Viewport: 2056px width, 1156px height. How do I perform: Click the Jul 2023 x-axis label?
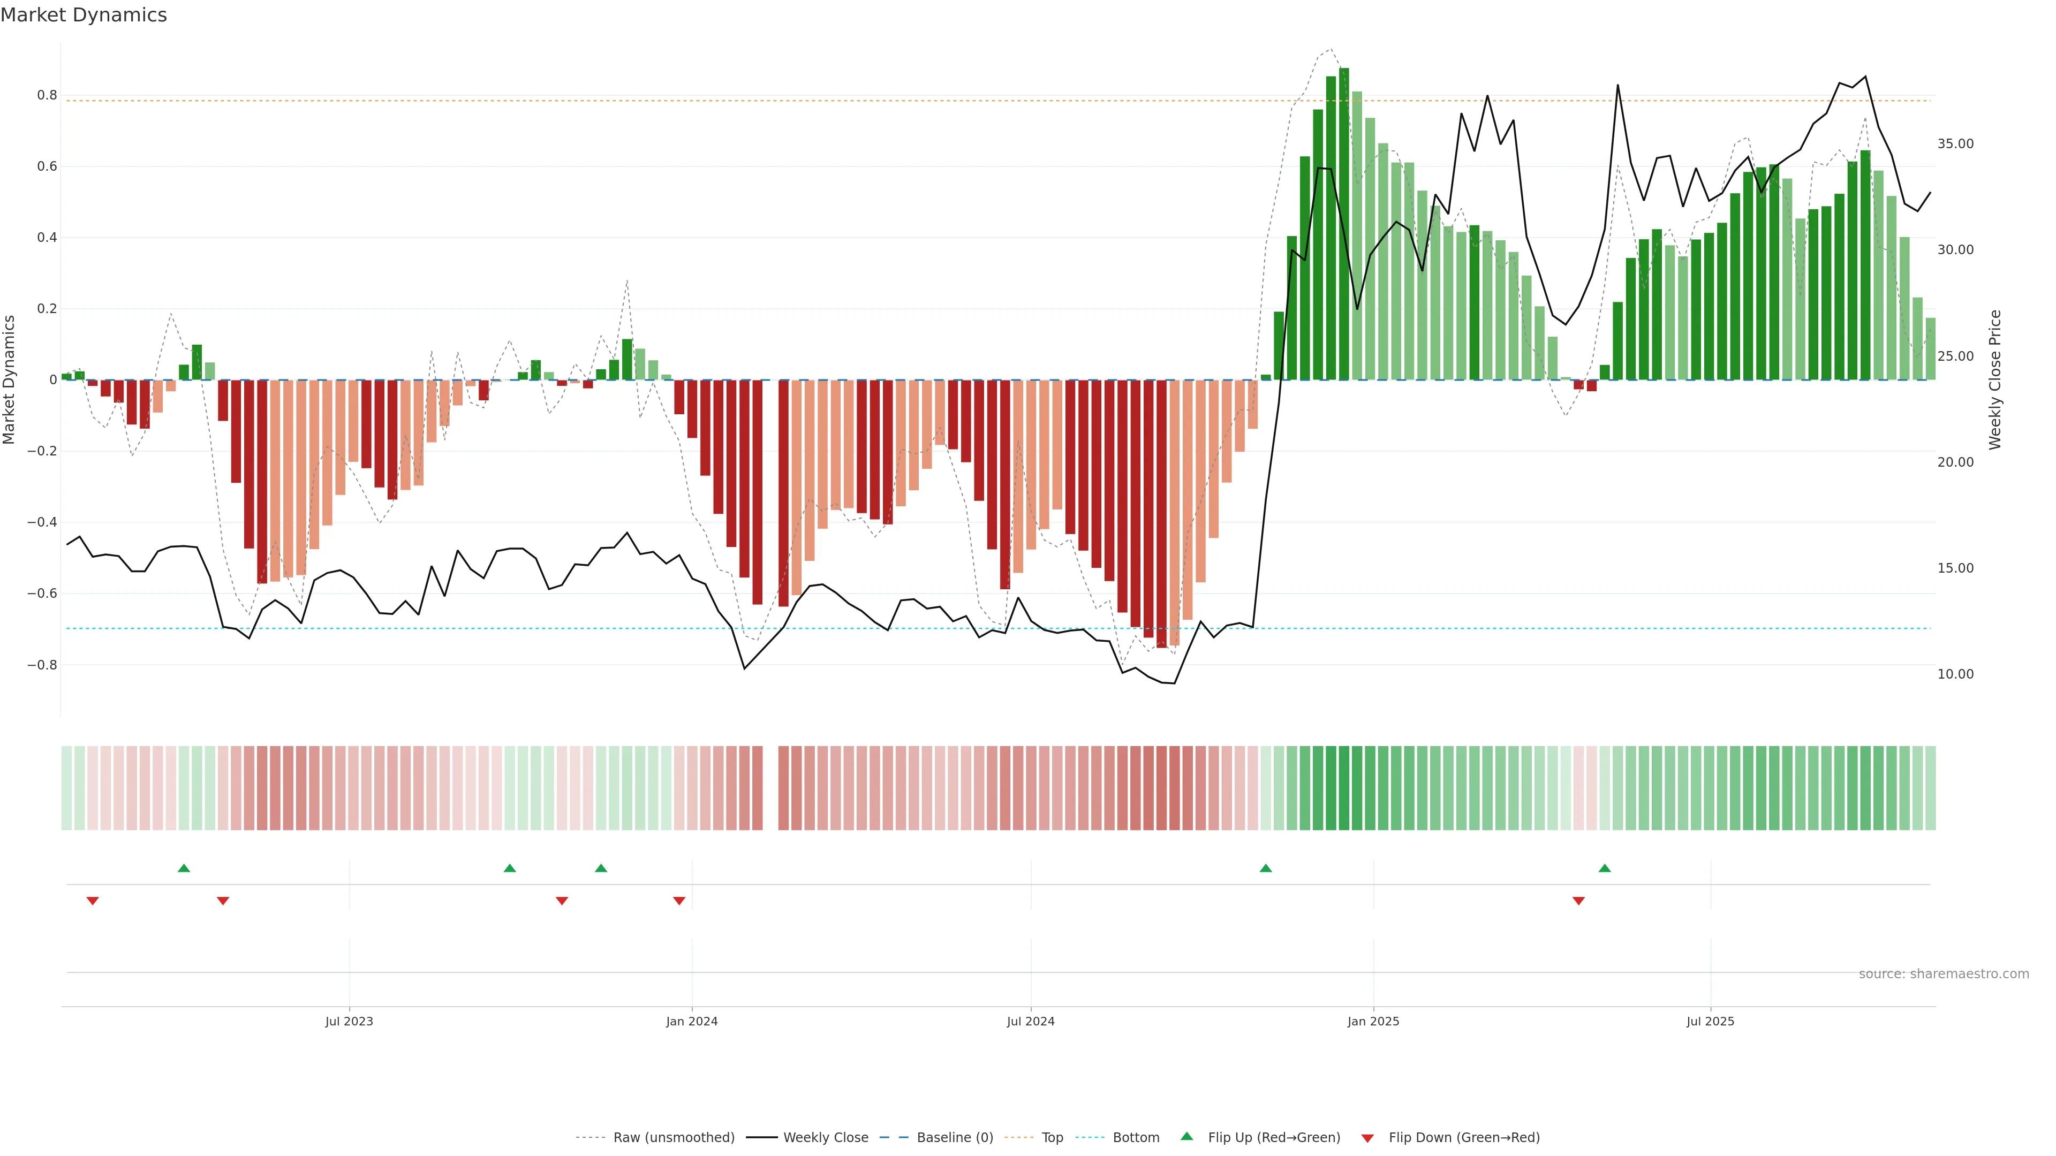tap(349, 1021)
